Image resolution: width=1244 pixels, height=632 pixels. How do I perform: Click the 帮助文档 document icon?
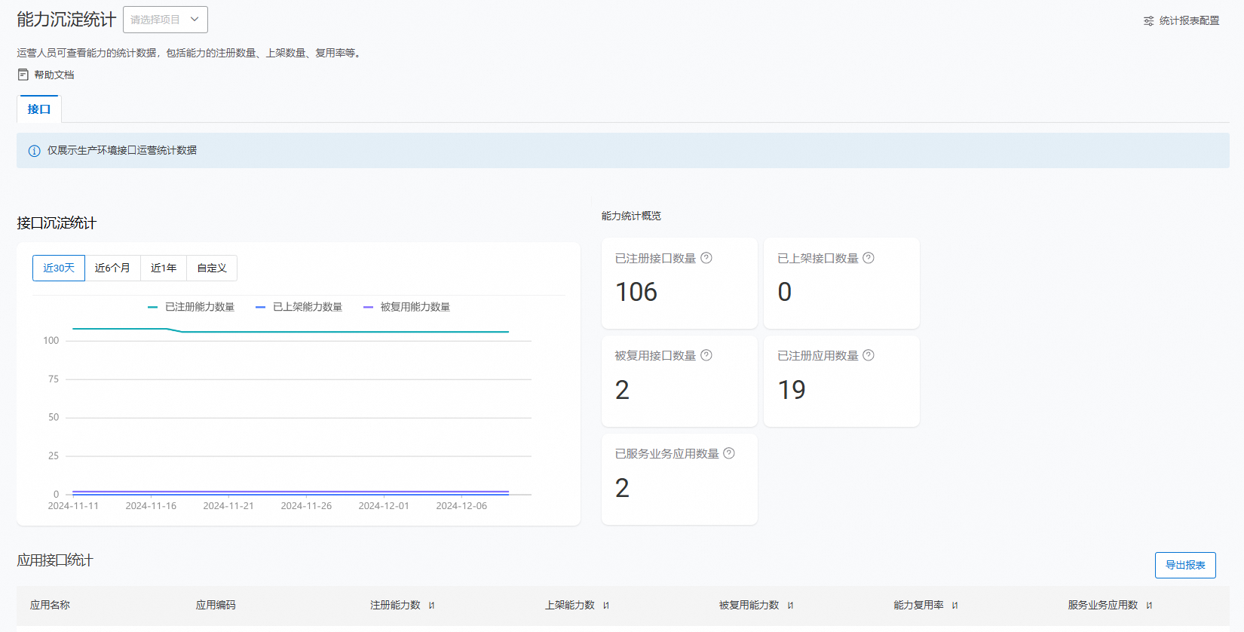tap(23, 75)
